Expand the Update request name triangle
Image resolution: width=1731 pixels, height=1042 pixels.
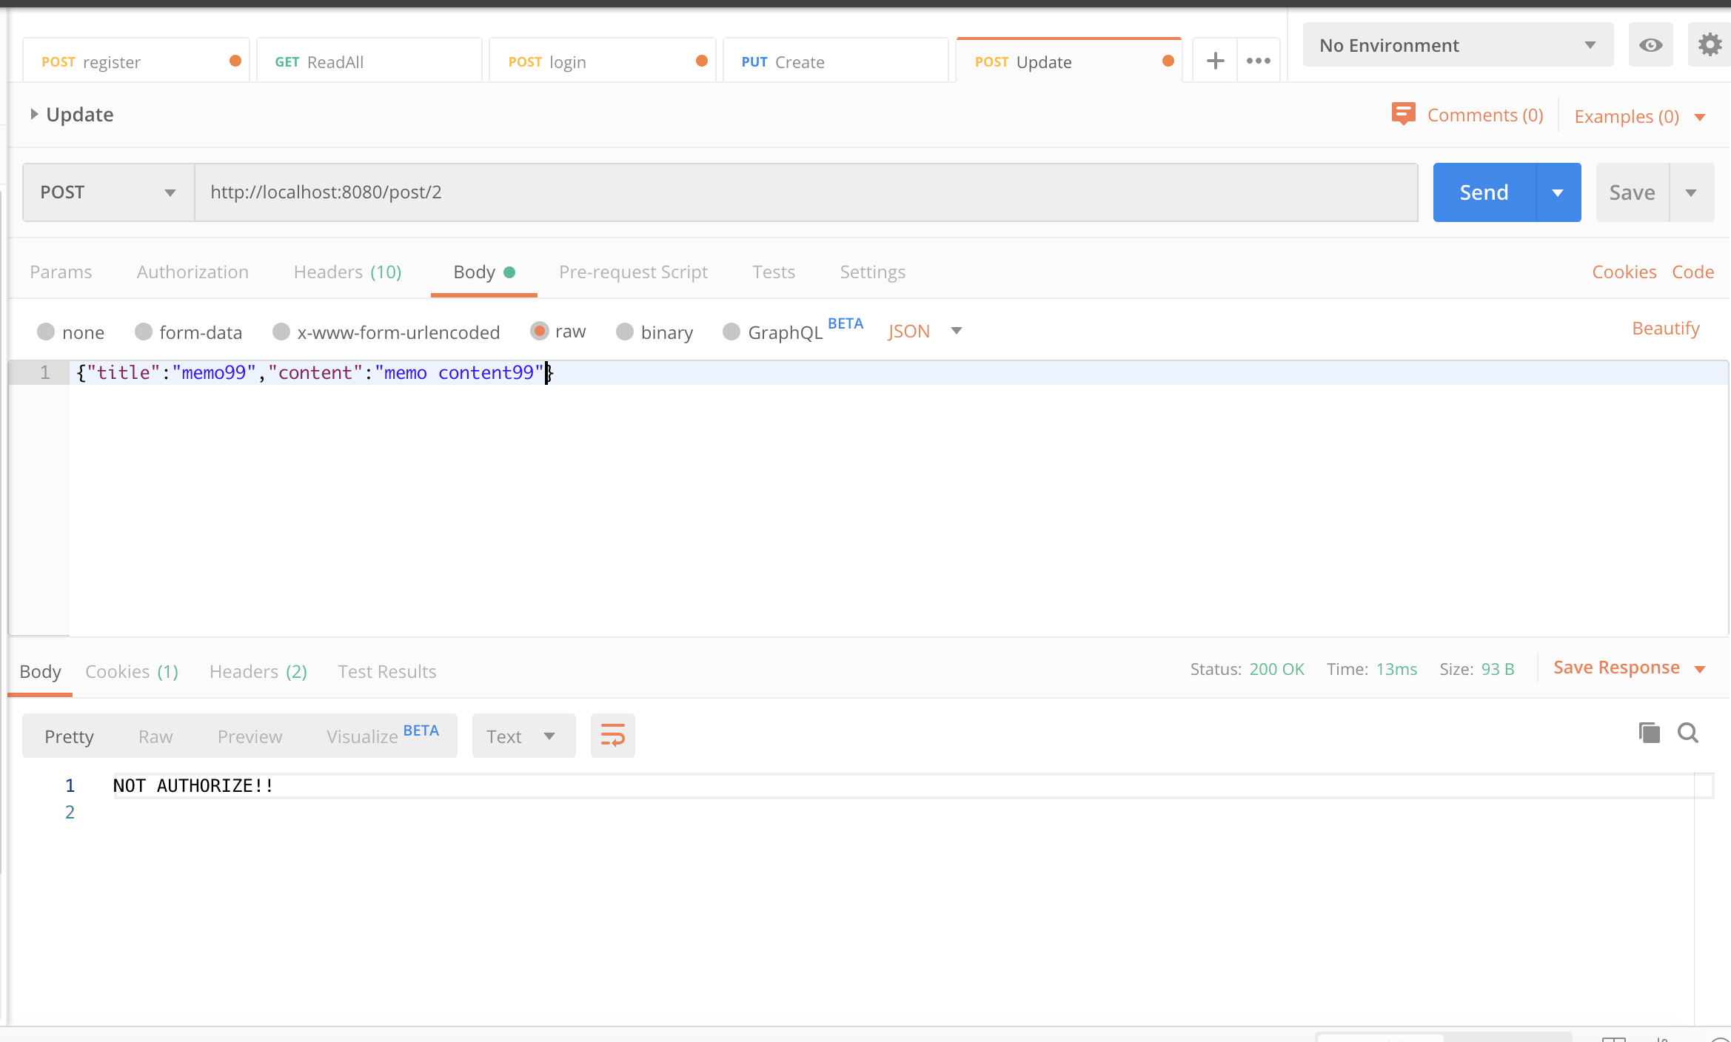pyautogui.click(x=34, y=114)
